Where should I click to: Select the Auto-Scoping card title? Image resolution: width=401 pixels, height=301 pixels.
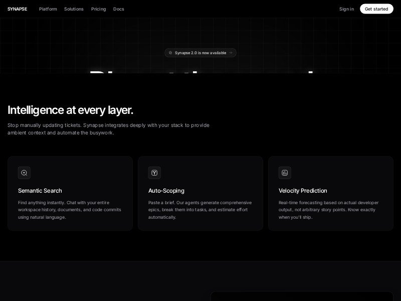tap(166, 191)
